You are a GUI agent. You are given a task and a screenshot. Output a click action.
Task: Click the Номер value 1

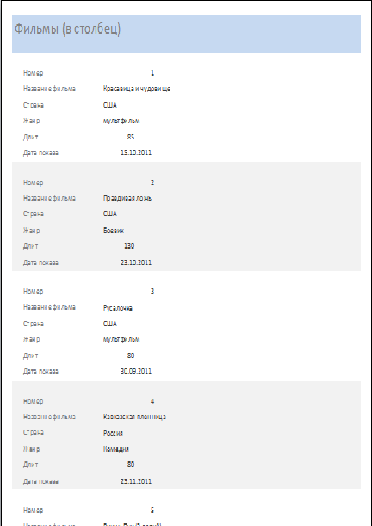[x=152, y=73]
